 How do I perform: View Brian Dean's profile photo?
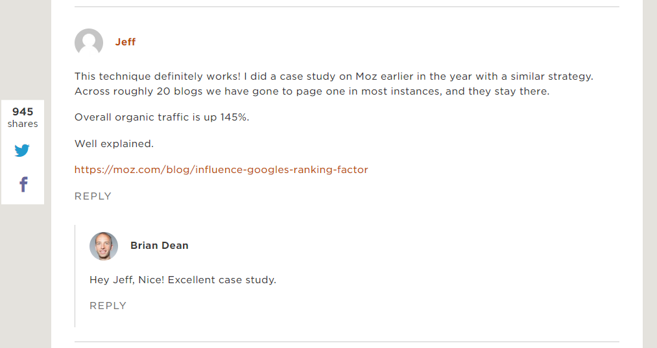click(104, 246)
